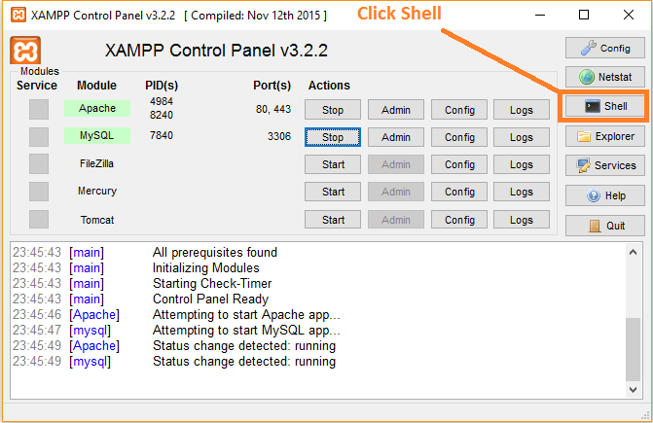Image resolution: width=653 pixels, height=423 pixels.
Task: Open Apache Config options
Action: coord(459,110)
